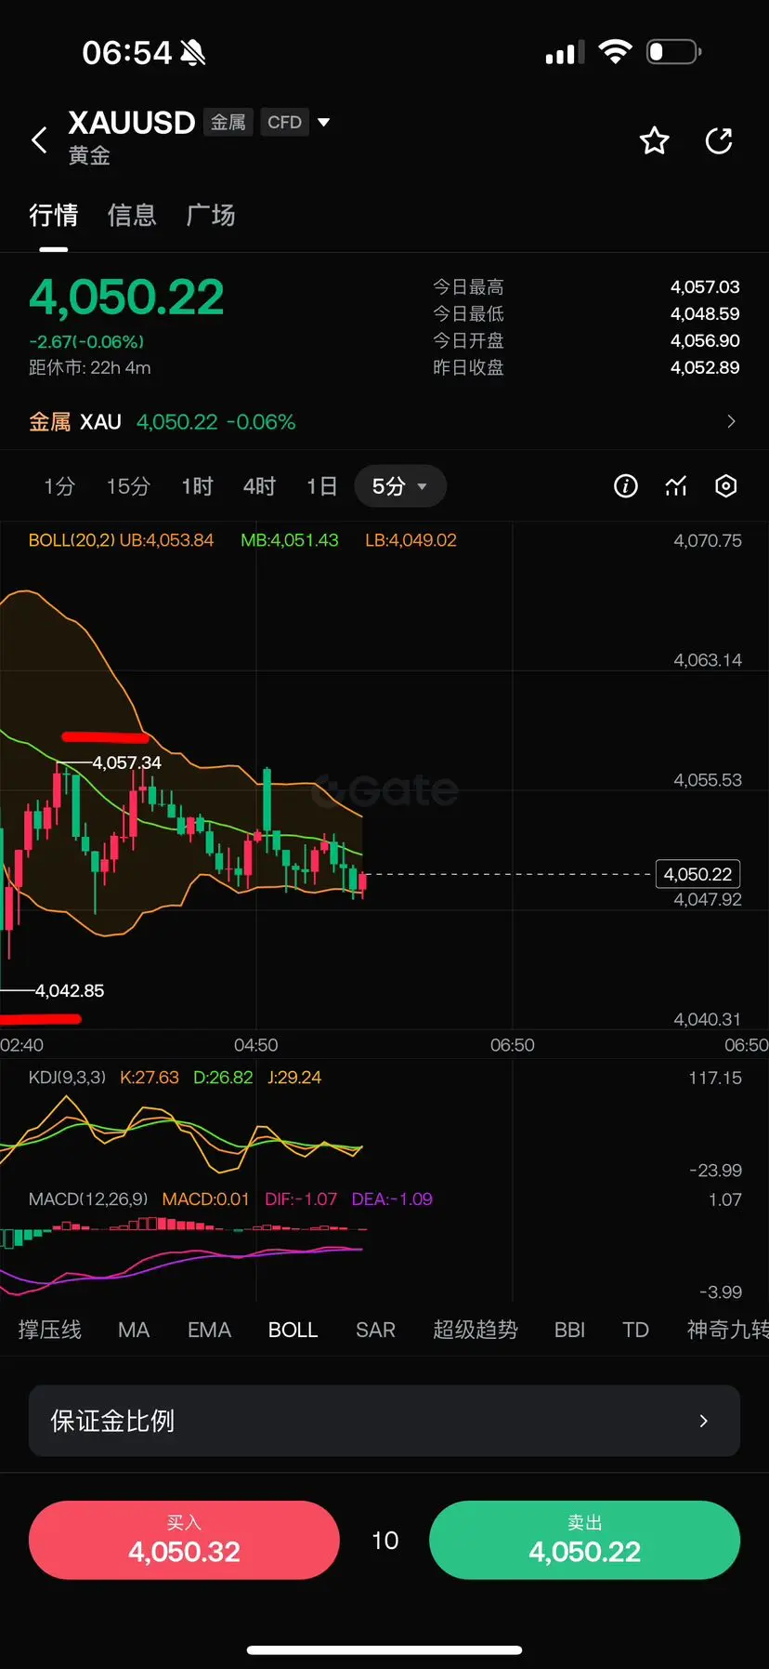
Task: Toggle the BOLL indicator
Action: coord(293,1330)
